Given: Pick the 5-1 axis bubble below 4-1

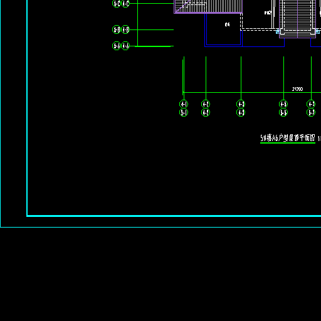Looking at the screenshot, I should click(184, 112).
